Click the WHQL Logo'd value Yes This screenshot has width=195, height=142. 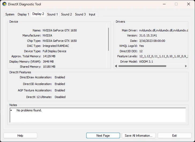tap(141, 46)
